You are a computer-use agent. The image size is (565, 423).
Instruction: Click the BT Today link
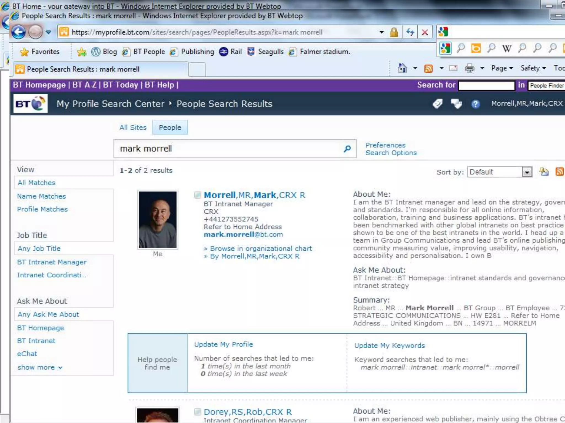pos(121,85)
